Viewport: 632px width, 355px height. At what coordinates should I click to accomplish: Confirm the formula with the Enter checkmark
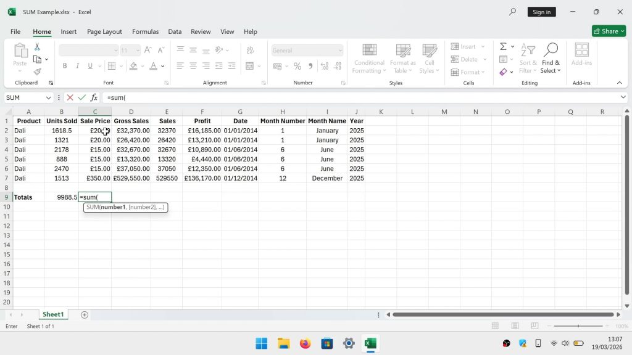tap(82, 97)
